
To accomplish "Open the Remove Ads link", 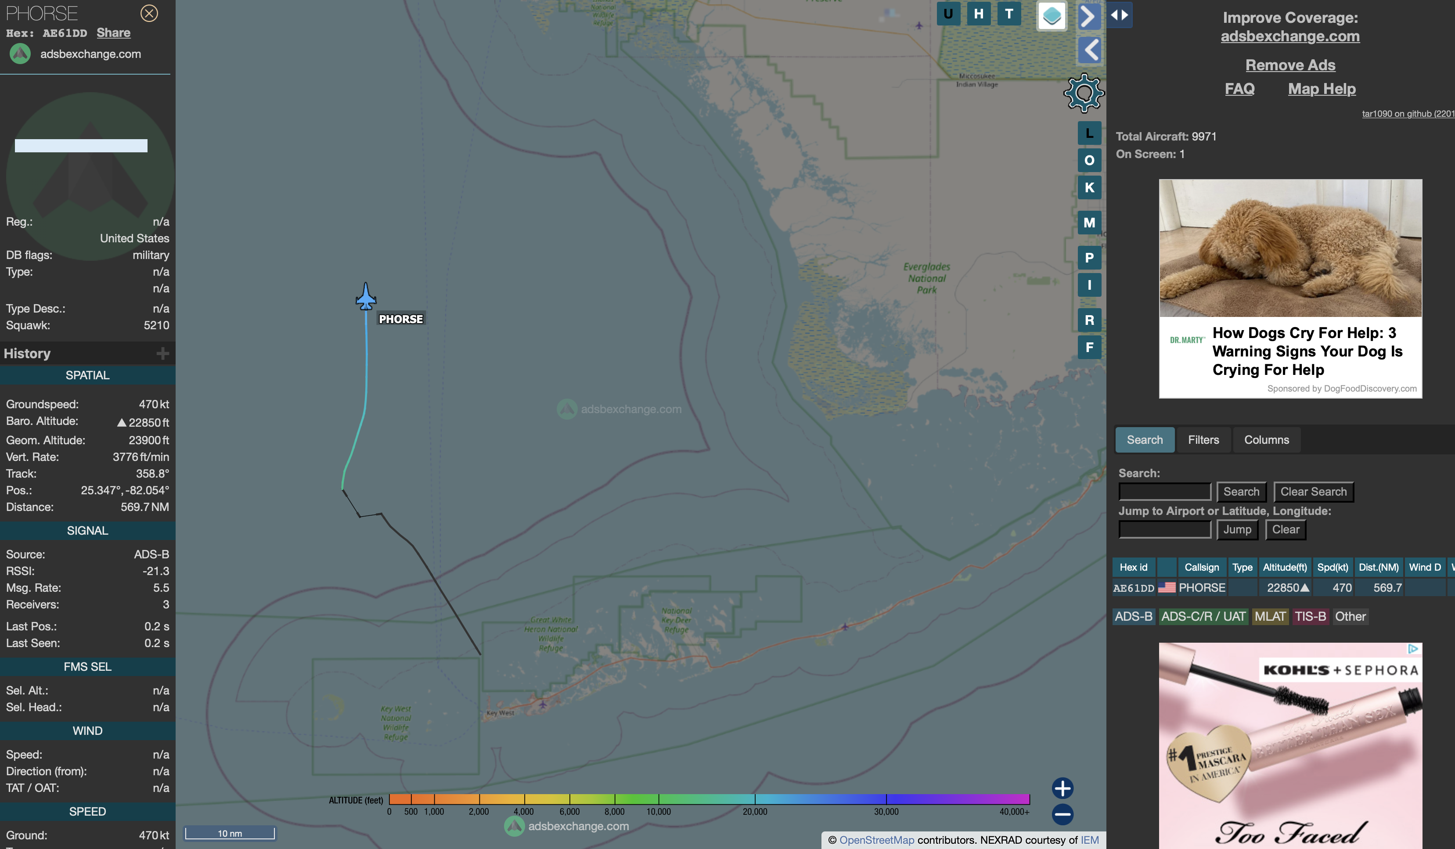I will pos(1290,65).
